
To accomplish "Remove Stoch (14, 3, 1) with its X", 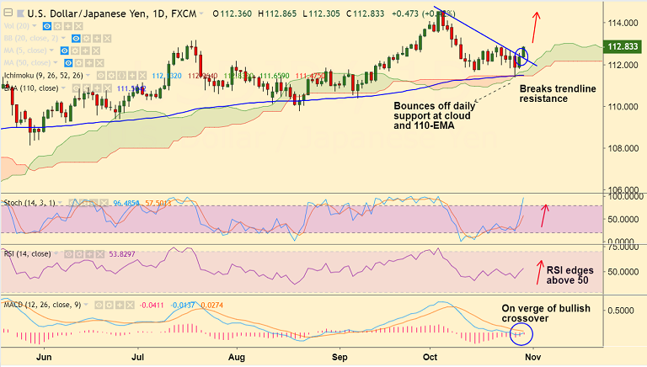I will pos(104,203).
